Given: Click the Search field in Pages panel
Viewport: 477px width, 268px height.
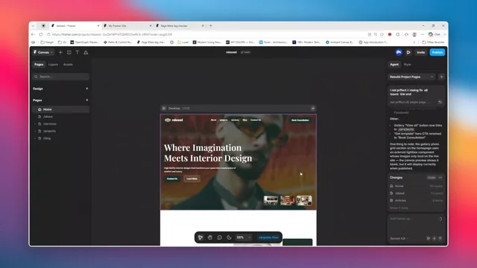Looking at the screenshot, I should (x=61, y=77).
